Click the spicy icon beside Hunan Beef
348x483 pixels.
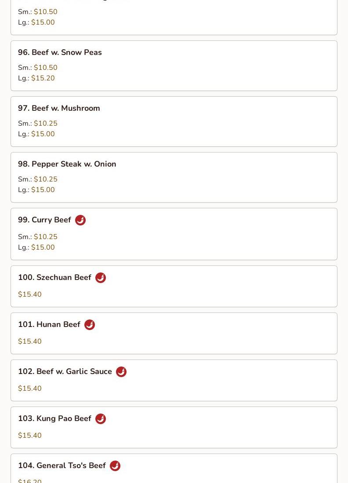(x=90, y=325)
